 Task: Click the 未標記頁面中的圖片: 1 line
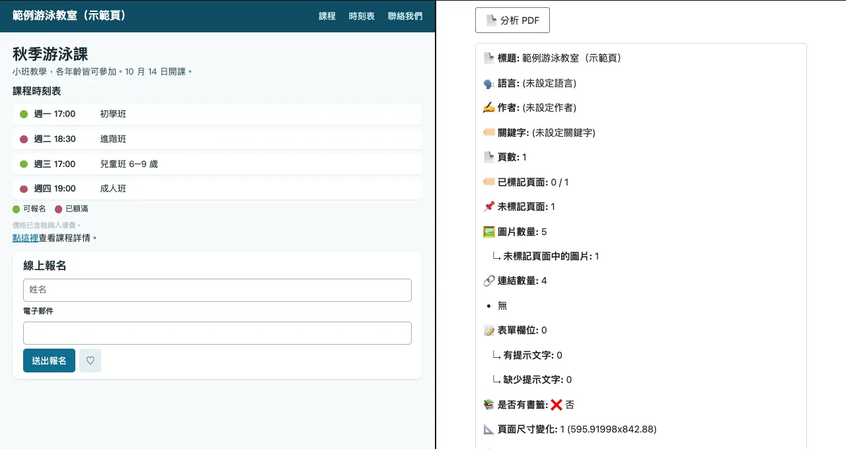tap(546, 256)
